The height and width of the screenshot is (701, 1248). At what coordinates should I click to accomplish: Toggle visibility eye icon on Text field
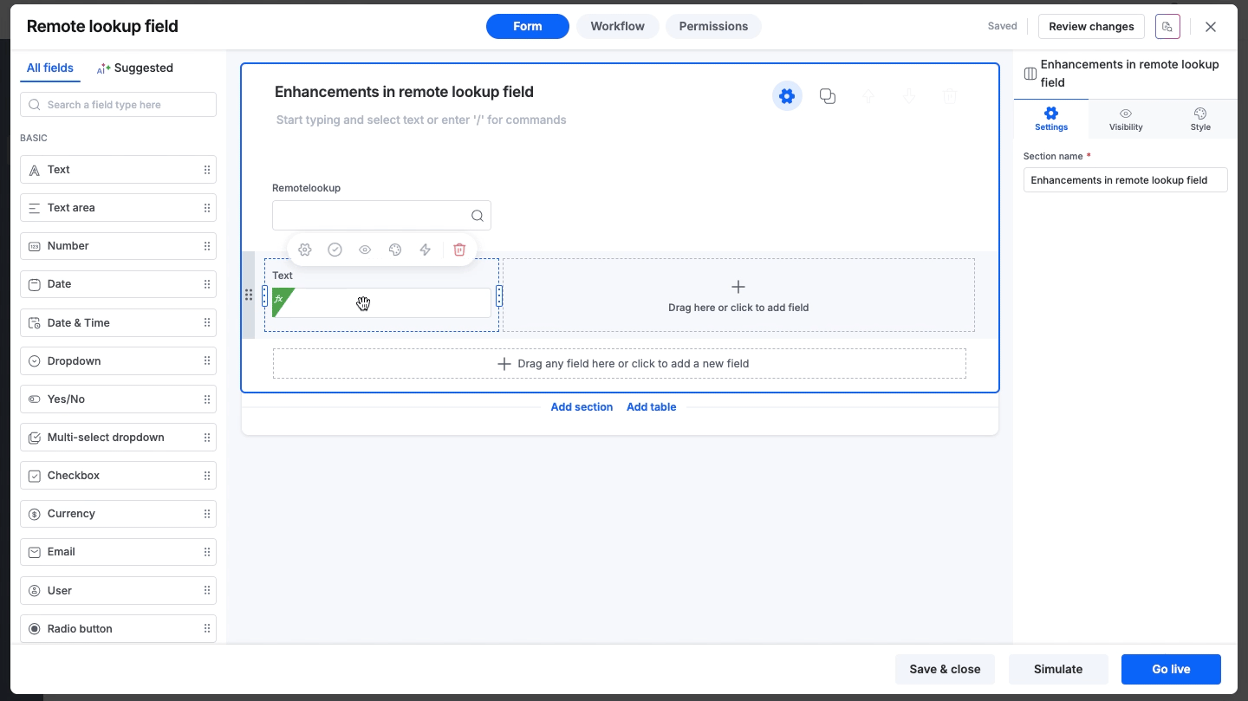point(365,250)
